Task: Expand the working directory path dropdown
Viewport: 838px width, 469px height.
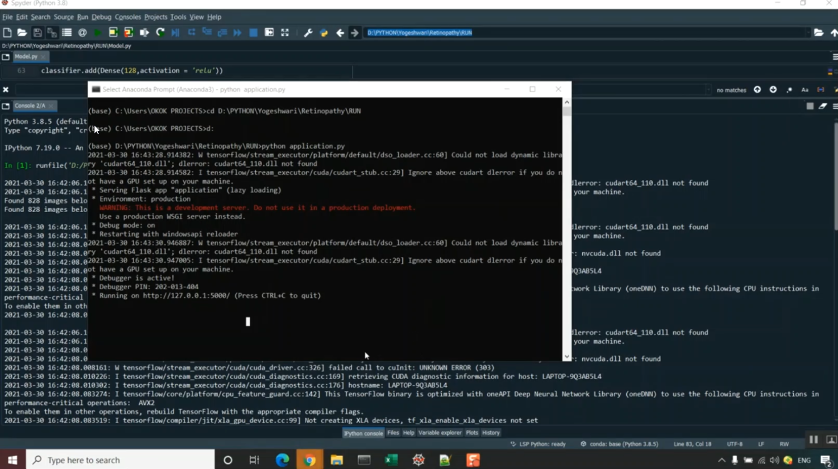Action: coord(807,33)
